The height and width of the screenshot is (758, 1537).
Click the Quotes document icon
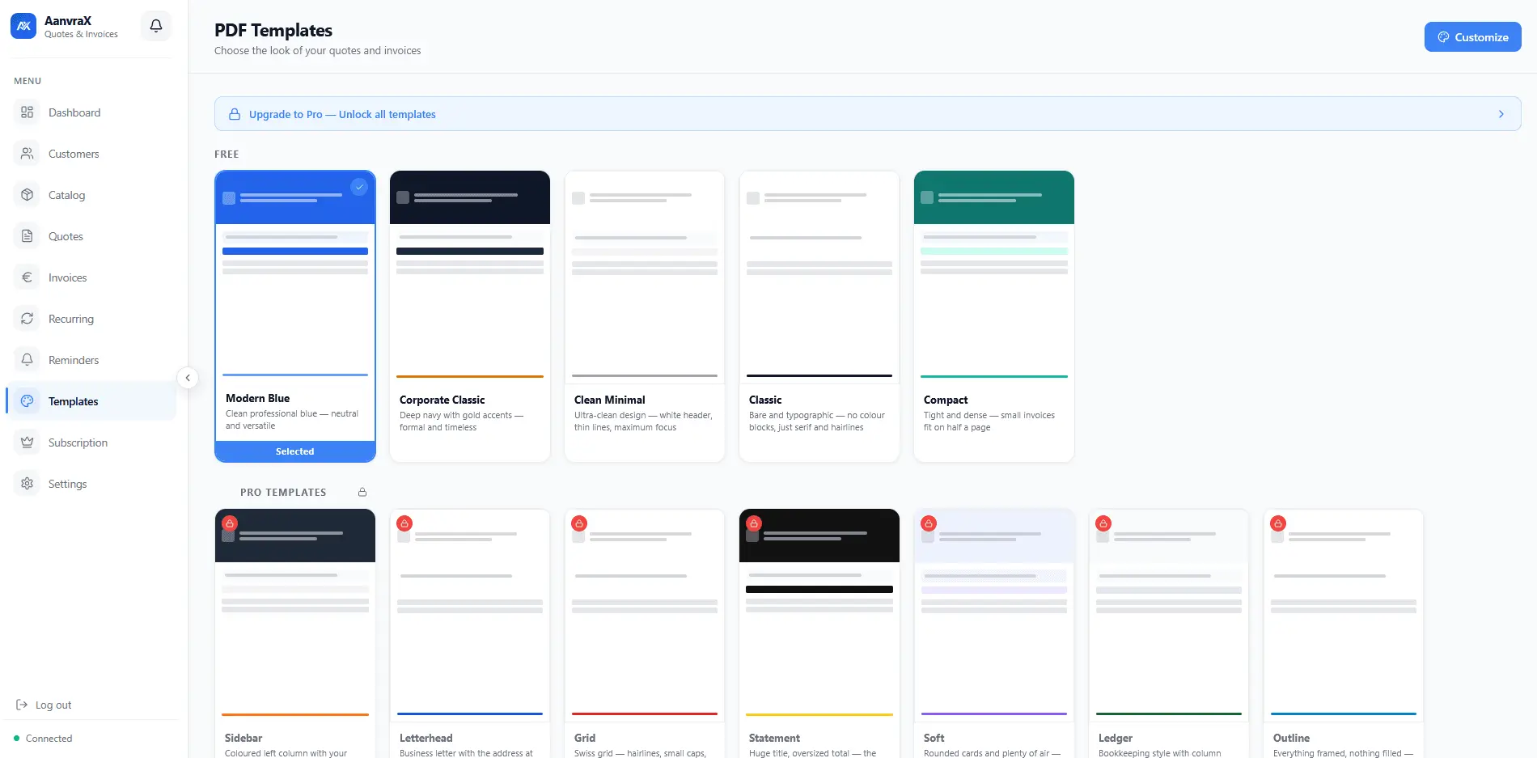(27, 236)
